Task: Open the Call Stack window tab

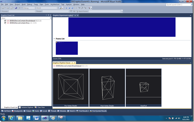Action: tap(6, 111)
